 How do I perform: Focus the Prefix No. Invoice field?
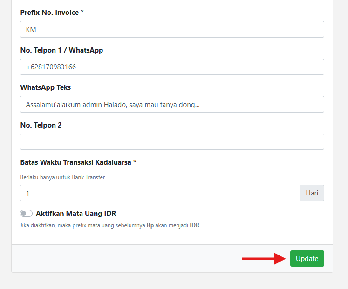[172, 29]
